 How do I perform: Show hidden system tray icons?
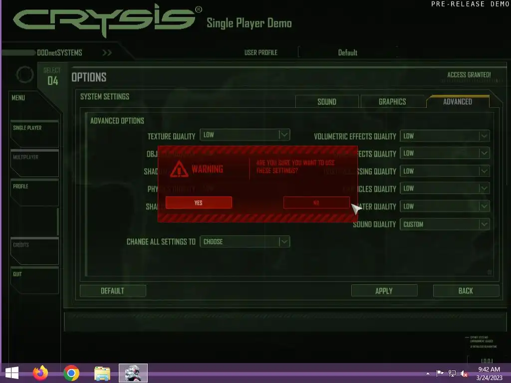tap(428, 374)
